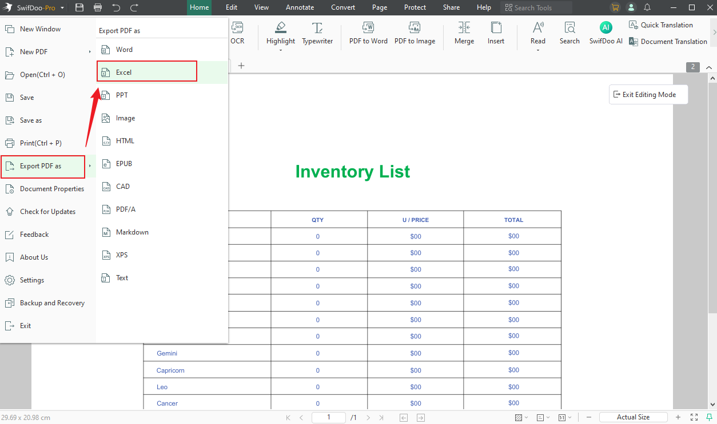Select the OCR tool

pos(237,34)
